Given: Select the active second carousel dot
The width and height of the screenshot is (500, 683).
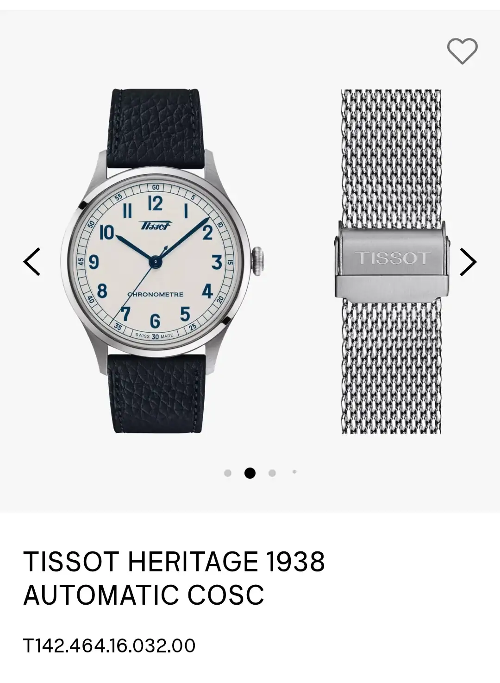Looking at the screenshot, I should click(x=250, y=473).
